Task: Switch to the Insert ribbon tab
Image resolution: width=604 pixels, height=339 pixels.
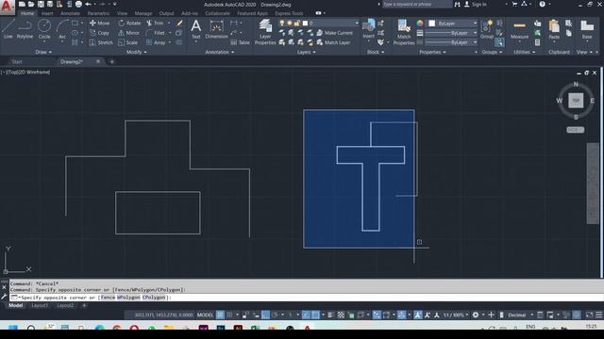Action: [47, 13]
